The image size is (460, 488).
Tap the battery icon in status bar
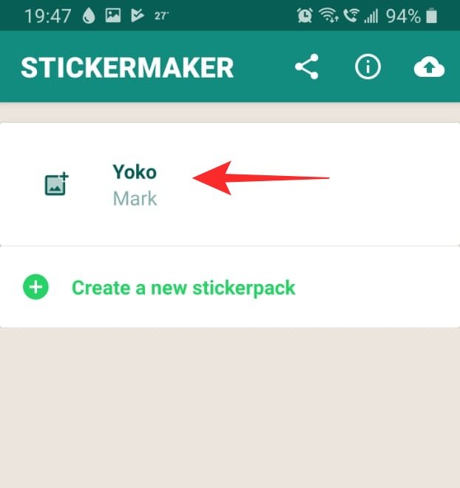click(431, 16)
